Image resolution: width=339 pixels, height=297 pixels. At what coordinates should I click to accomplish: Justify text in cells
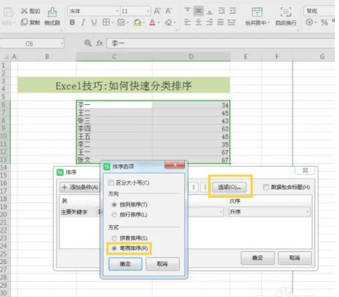(220, 22)
